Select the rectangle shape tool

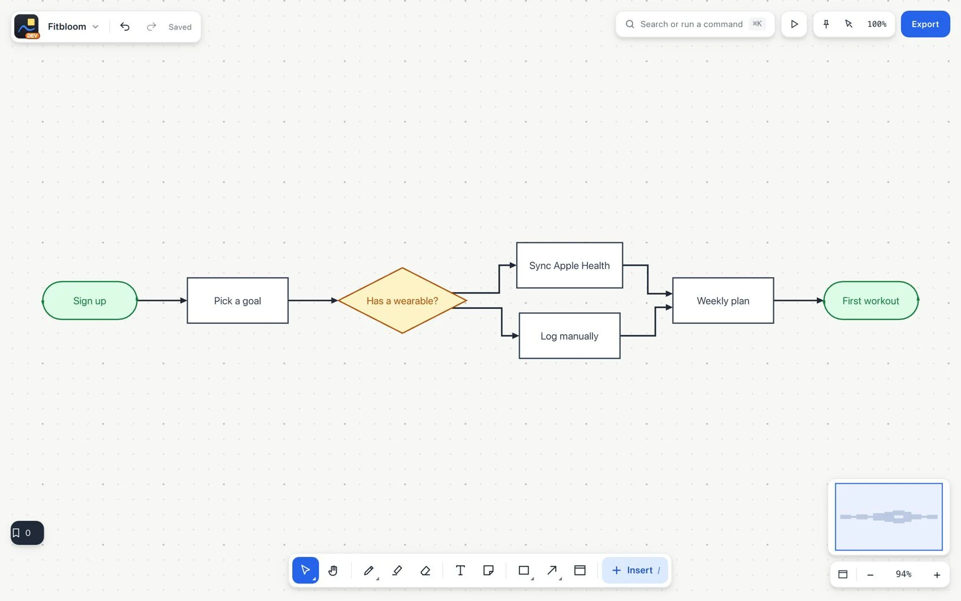coord(524,570)
